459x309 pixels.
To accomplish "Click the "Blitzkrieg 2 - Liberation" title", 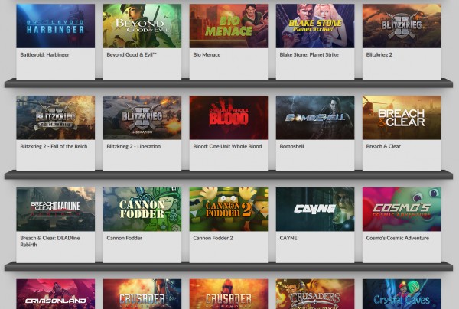I will click(133, 146).
